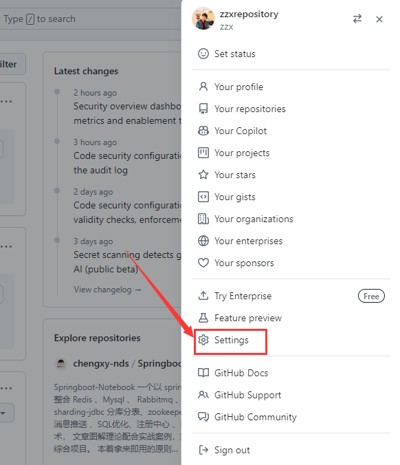
Task: Click the smiley Set status icon
Action: coord(203,54)
